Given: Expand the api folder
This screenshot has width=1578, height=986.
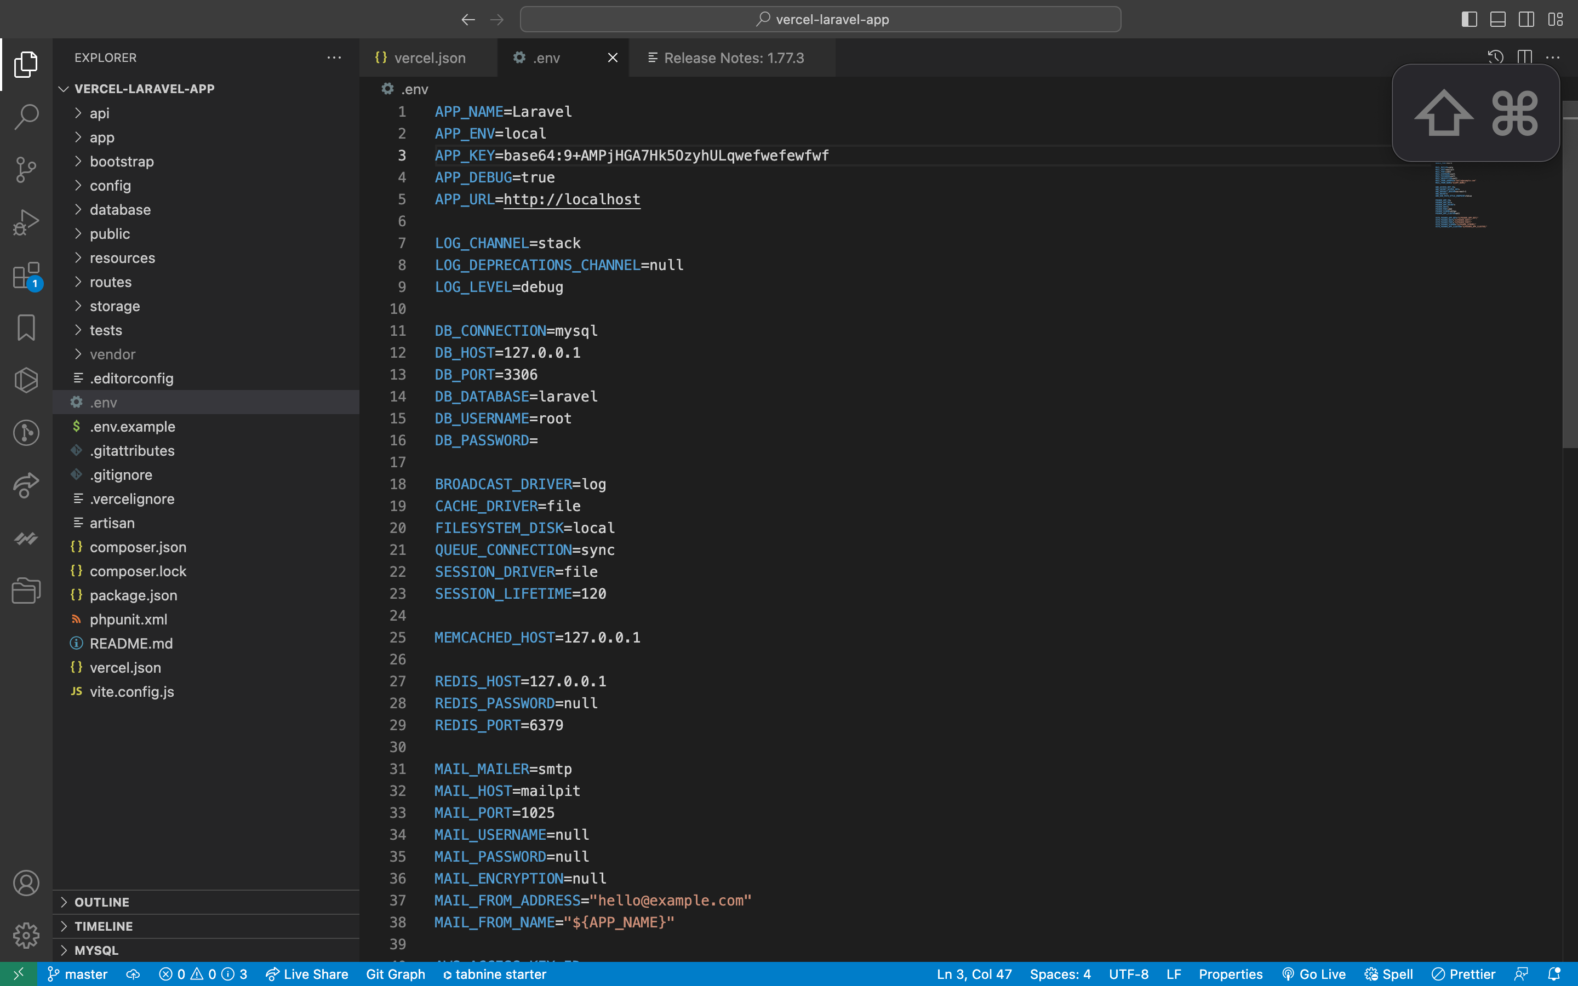Looking at the screenshot, I should click(206, 113).
